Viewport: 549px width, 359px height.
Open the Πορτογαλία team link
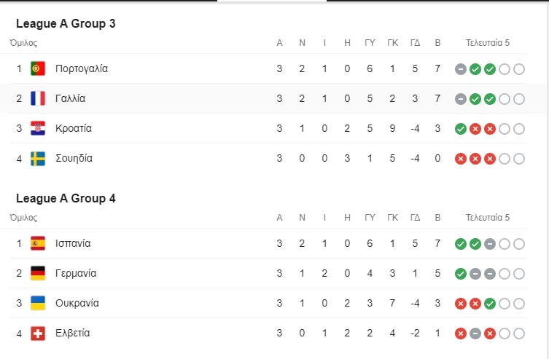(x=82, y=68)
